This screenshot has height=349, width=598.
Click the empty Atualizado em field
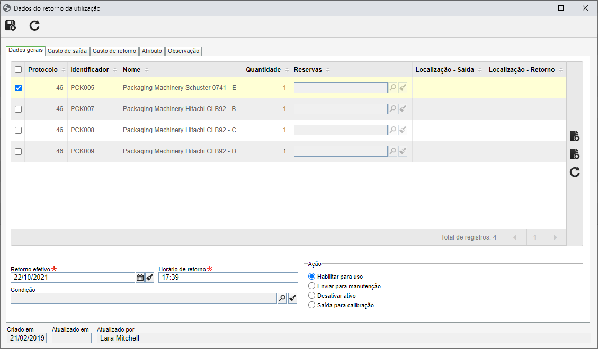click(72, 338)
